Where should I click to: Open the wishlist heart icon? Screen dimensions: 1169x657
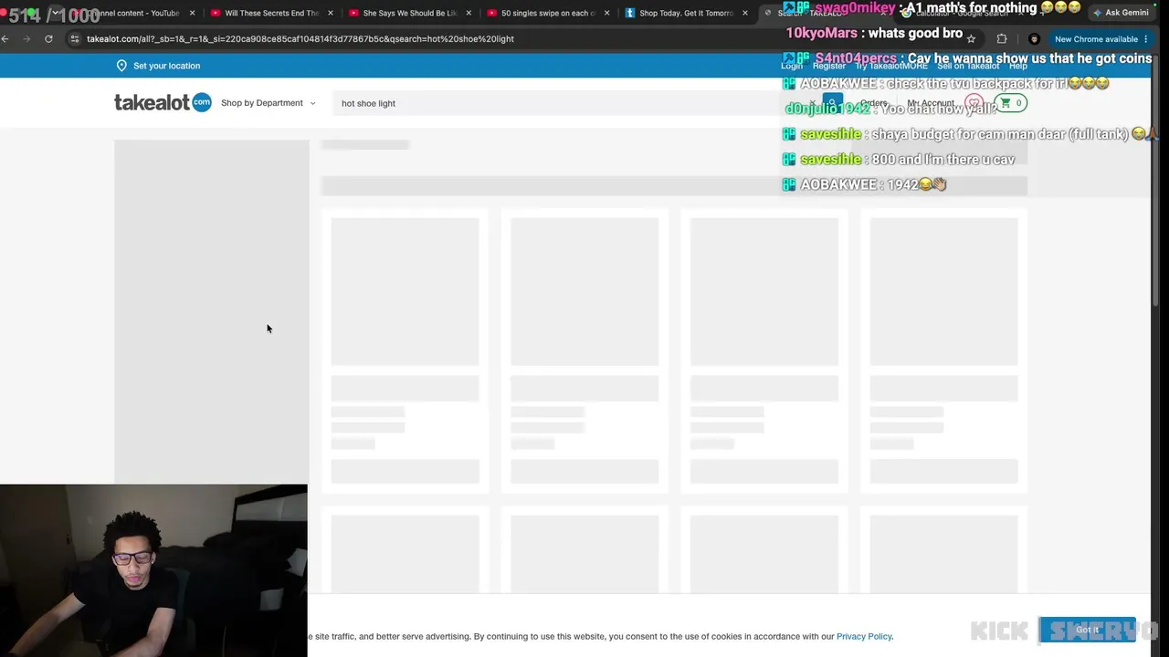point(974,103)
